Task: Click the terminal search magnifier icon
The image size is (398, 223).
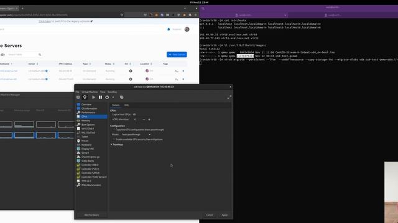Action: [x=203, y=8]
